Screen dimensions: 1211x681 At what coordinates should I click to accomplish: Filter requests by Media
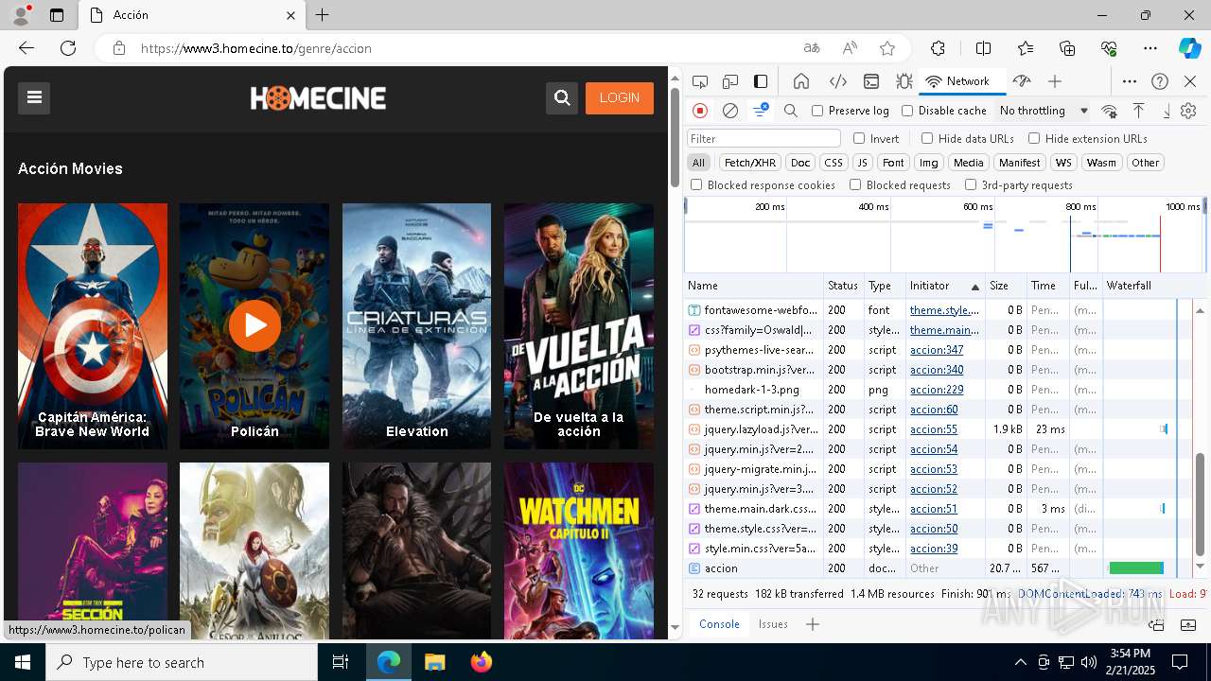[968, 163]
